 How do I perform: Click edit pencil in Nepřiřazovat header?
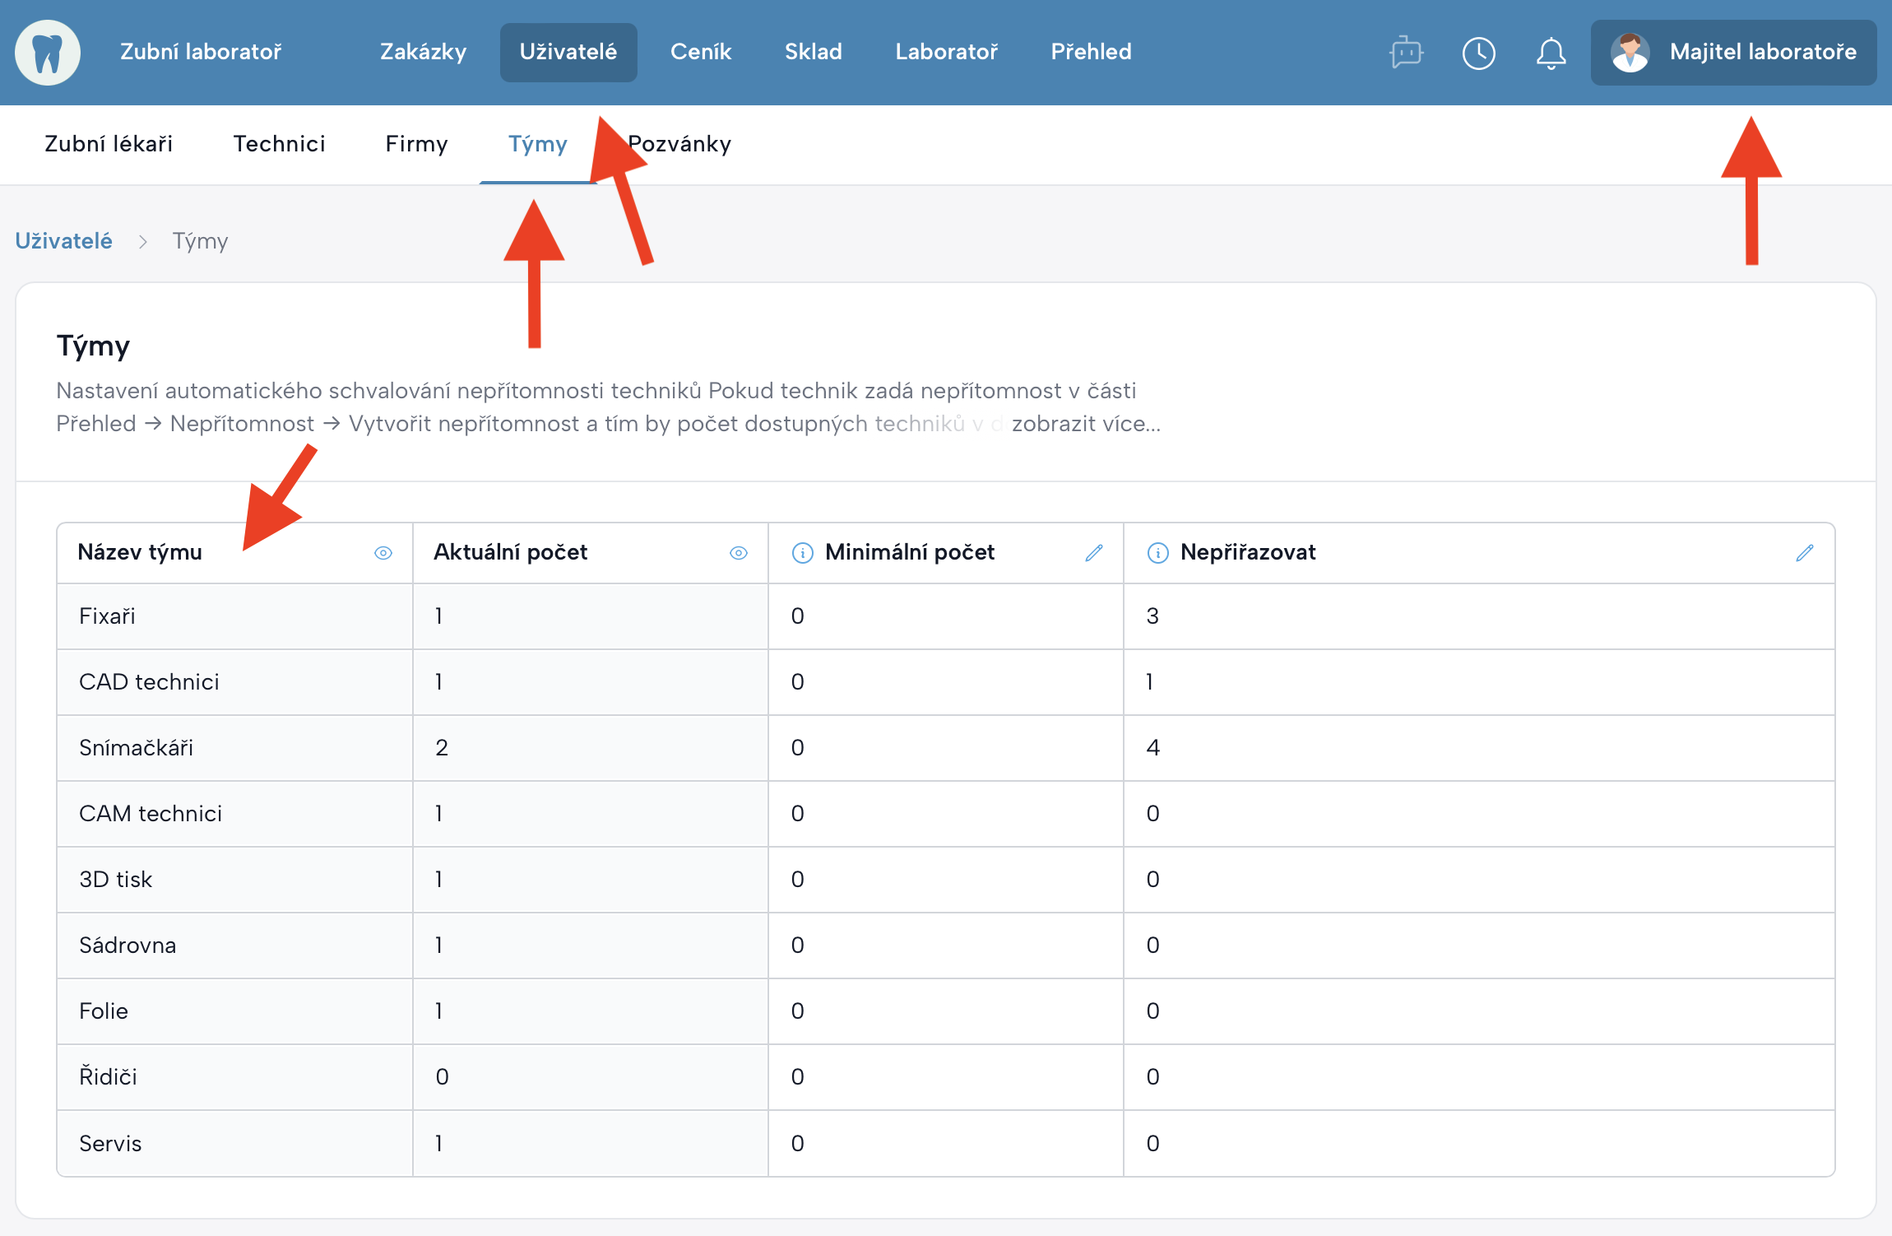coord(1804,553)
